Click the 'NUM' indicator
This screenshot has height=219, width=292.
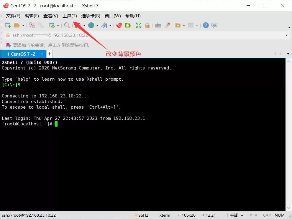[x=280, y=215]
